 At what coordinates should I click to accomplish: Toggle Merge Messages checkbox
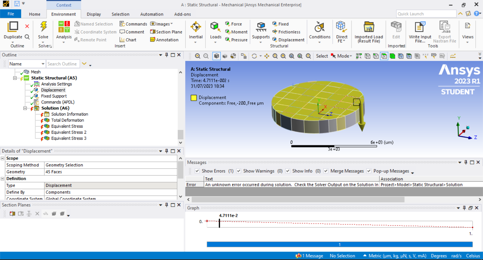pos(326,171)
